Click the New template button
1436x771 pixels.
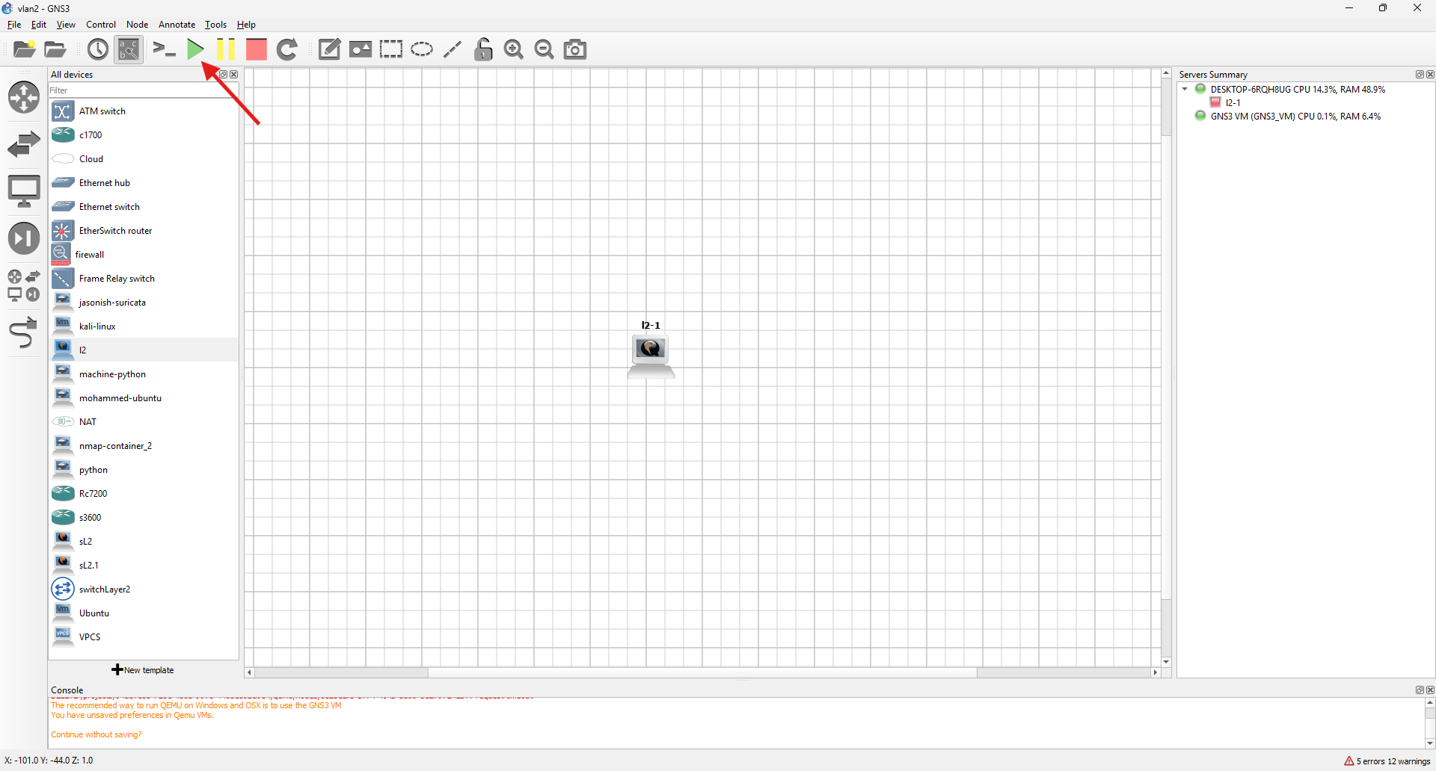pyautogui.click(x=143, y=670)
